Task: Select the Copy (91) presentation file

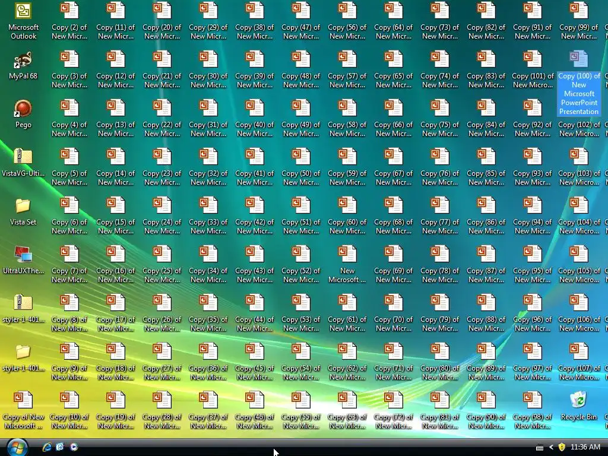Action: [x=533, y=21]
